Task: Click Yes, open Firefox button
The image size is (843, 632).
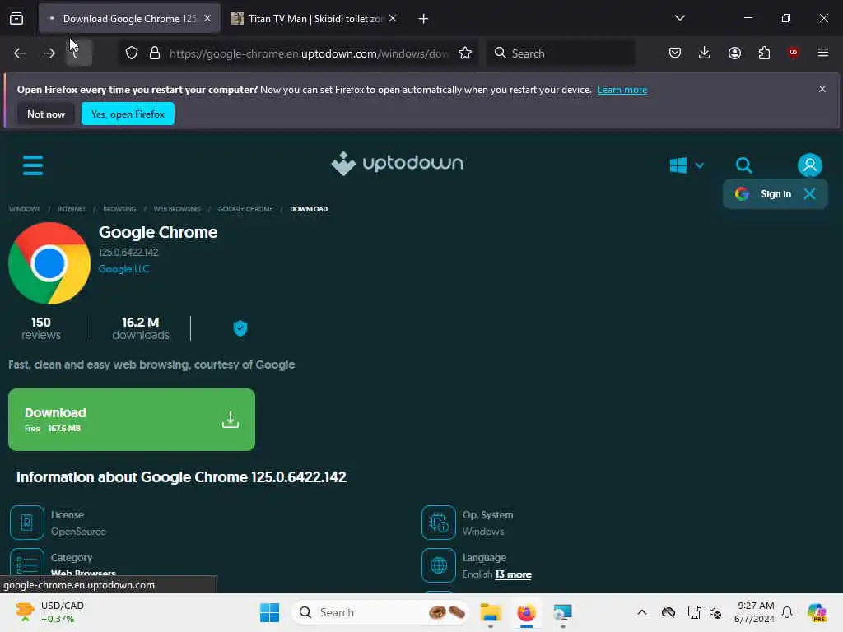Action: [128, 114]
